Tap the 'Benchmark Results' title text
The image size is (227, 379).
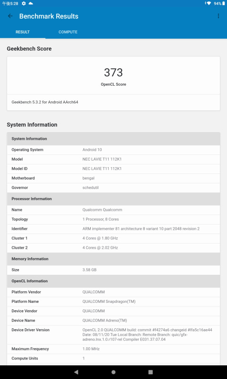pyautogui.click(x=49, y=16)
